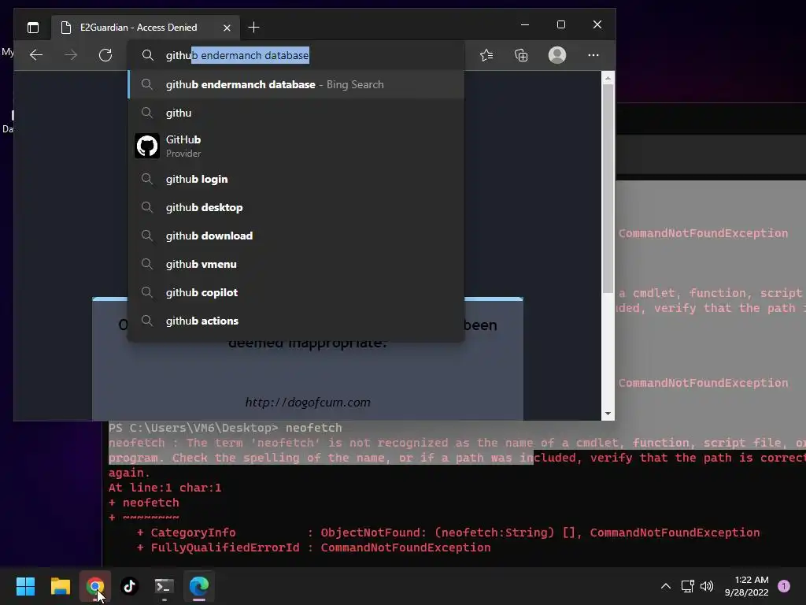Click the Edge back arrow button
Screen dimensions: 806x605
click(x=36, y=55)
